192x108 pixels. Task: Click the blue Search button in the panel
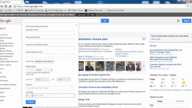[31, 102]
